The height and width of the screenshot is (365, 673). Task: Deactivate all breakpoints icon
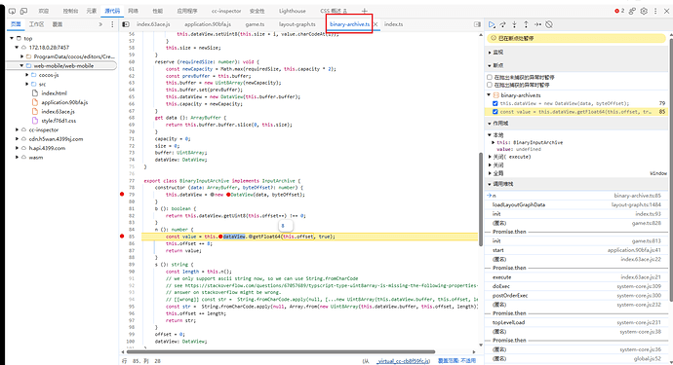pyautogui.click(x=549, y=24)
